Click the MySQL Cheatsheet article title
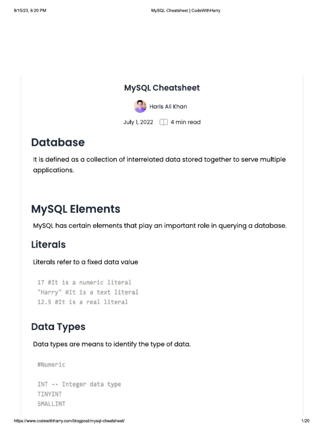The height and width of the screenshot is (431, 323). [x=162, y=88]
